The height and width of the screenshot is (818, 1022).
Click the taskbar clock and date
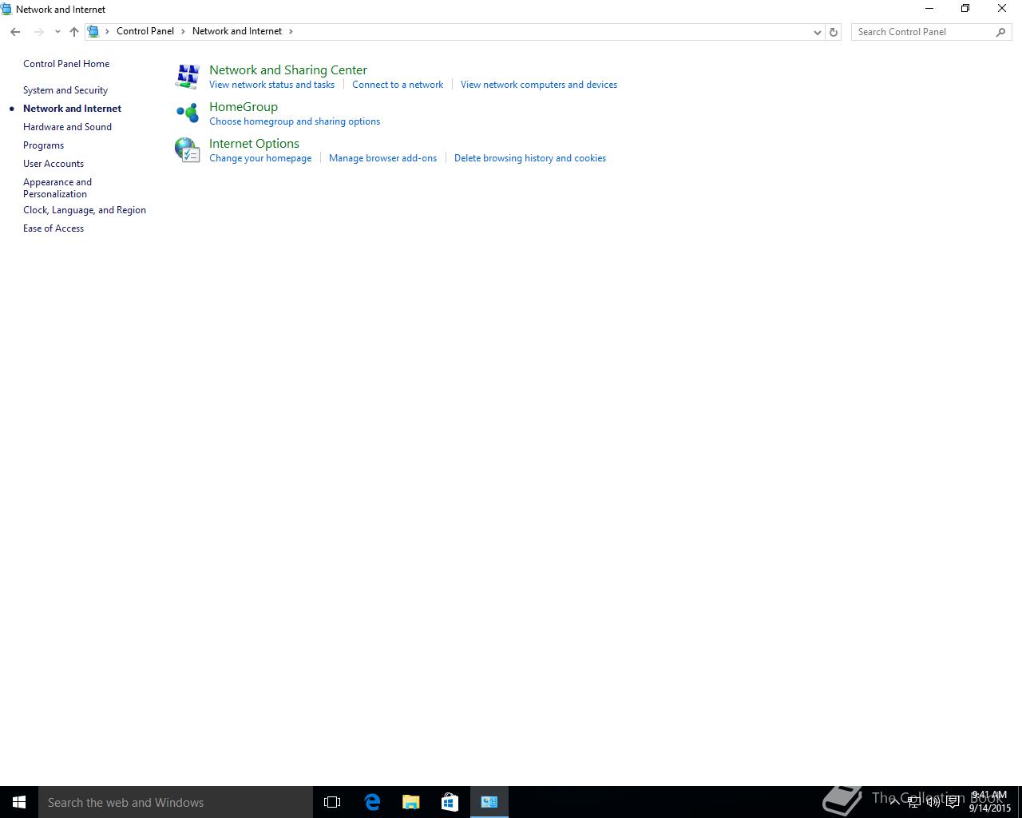tap(990, 802)
